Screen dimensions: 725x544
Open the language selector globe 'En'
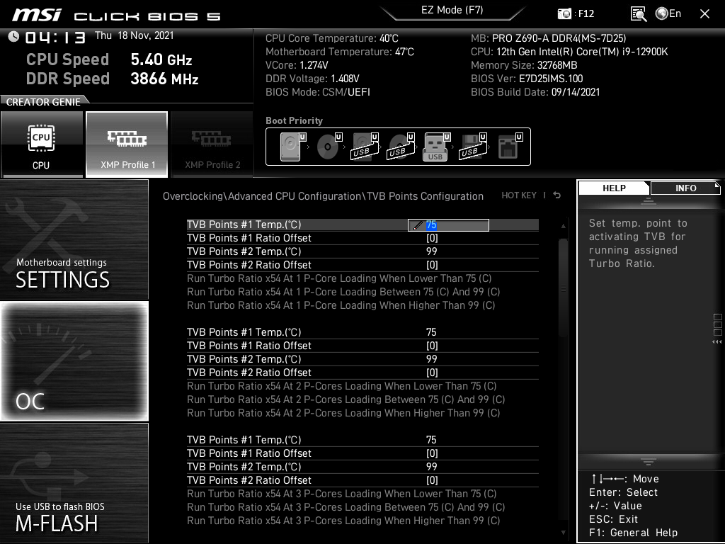[x=668, y=13]
